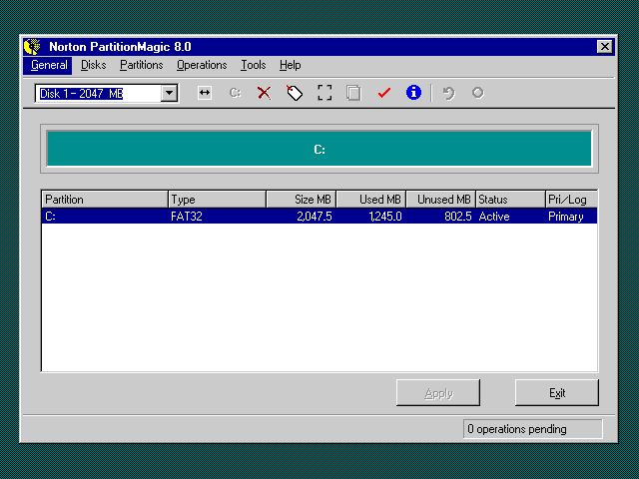Select the C: FAT32 row in partition list
Image resolution: width=639 pixels, height=479 pixels.
click(319, 216)
